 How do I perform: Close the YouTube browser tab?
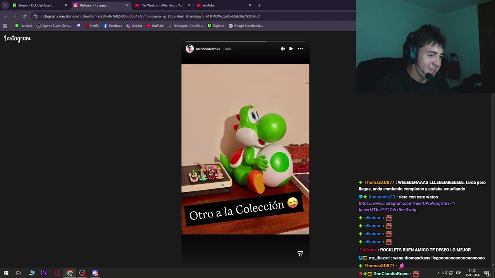tap(250, 5)
